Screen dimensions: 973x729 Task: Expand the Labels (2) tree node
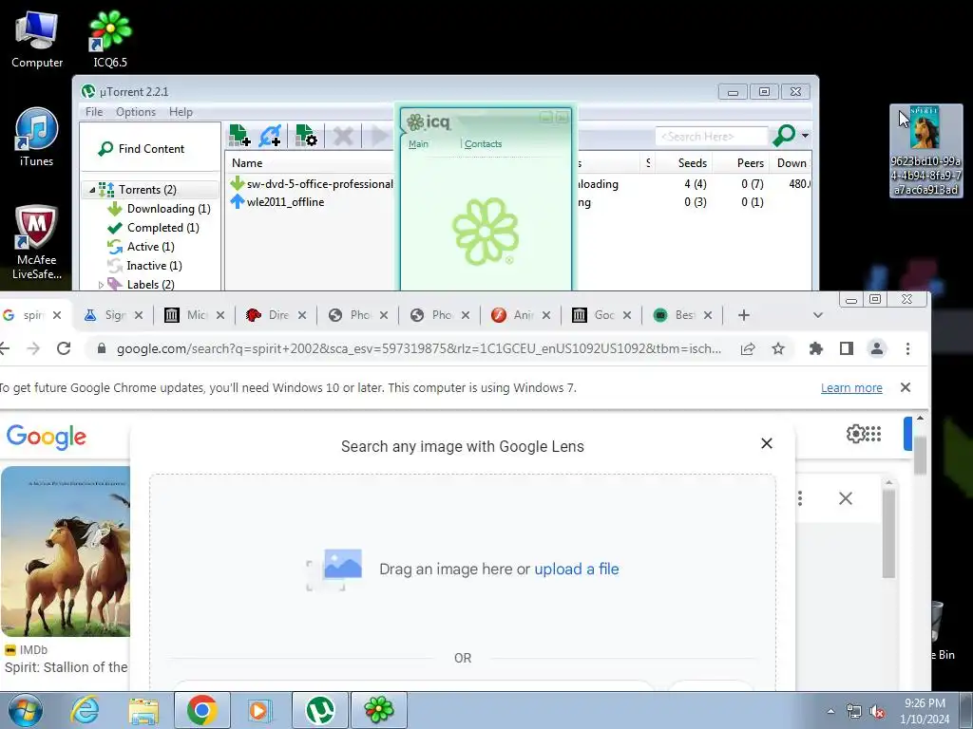click(x=101, y=285)
